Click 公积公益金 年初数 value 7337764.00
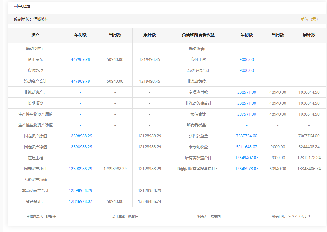The width and height of the screenshot is (327, 232). coord(246,136)
